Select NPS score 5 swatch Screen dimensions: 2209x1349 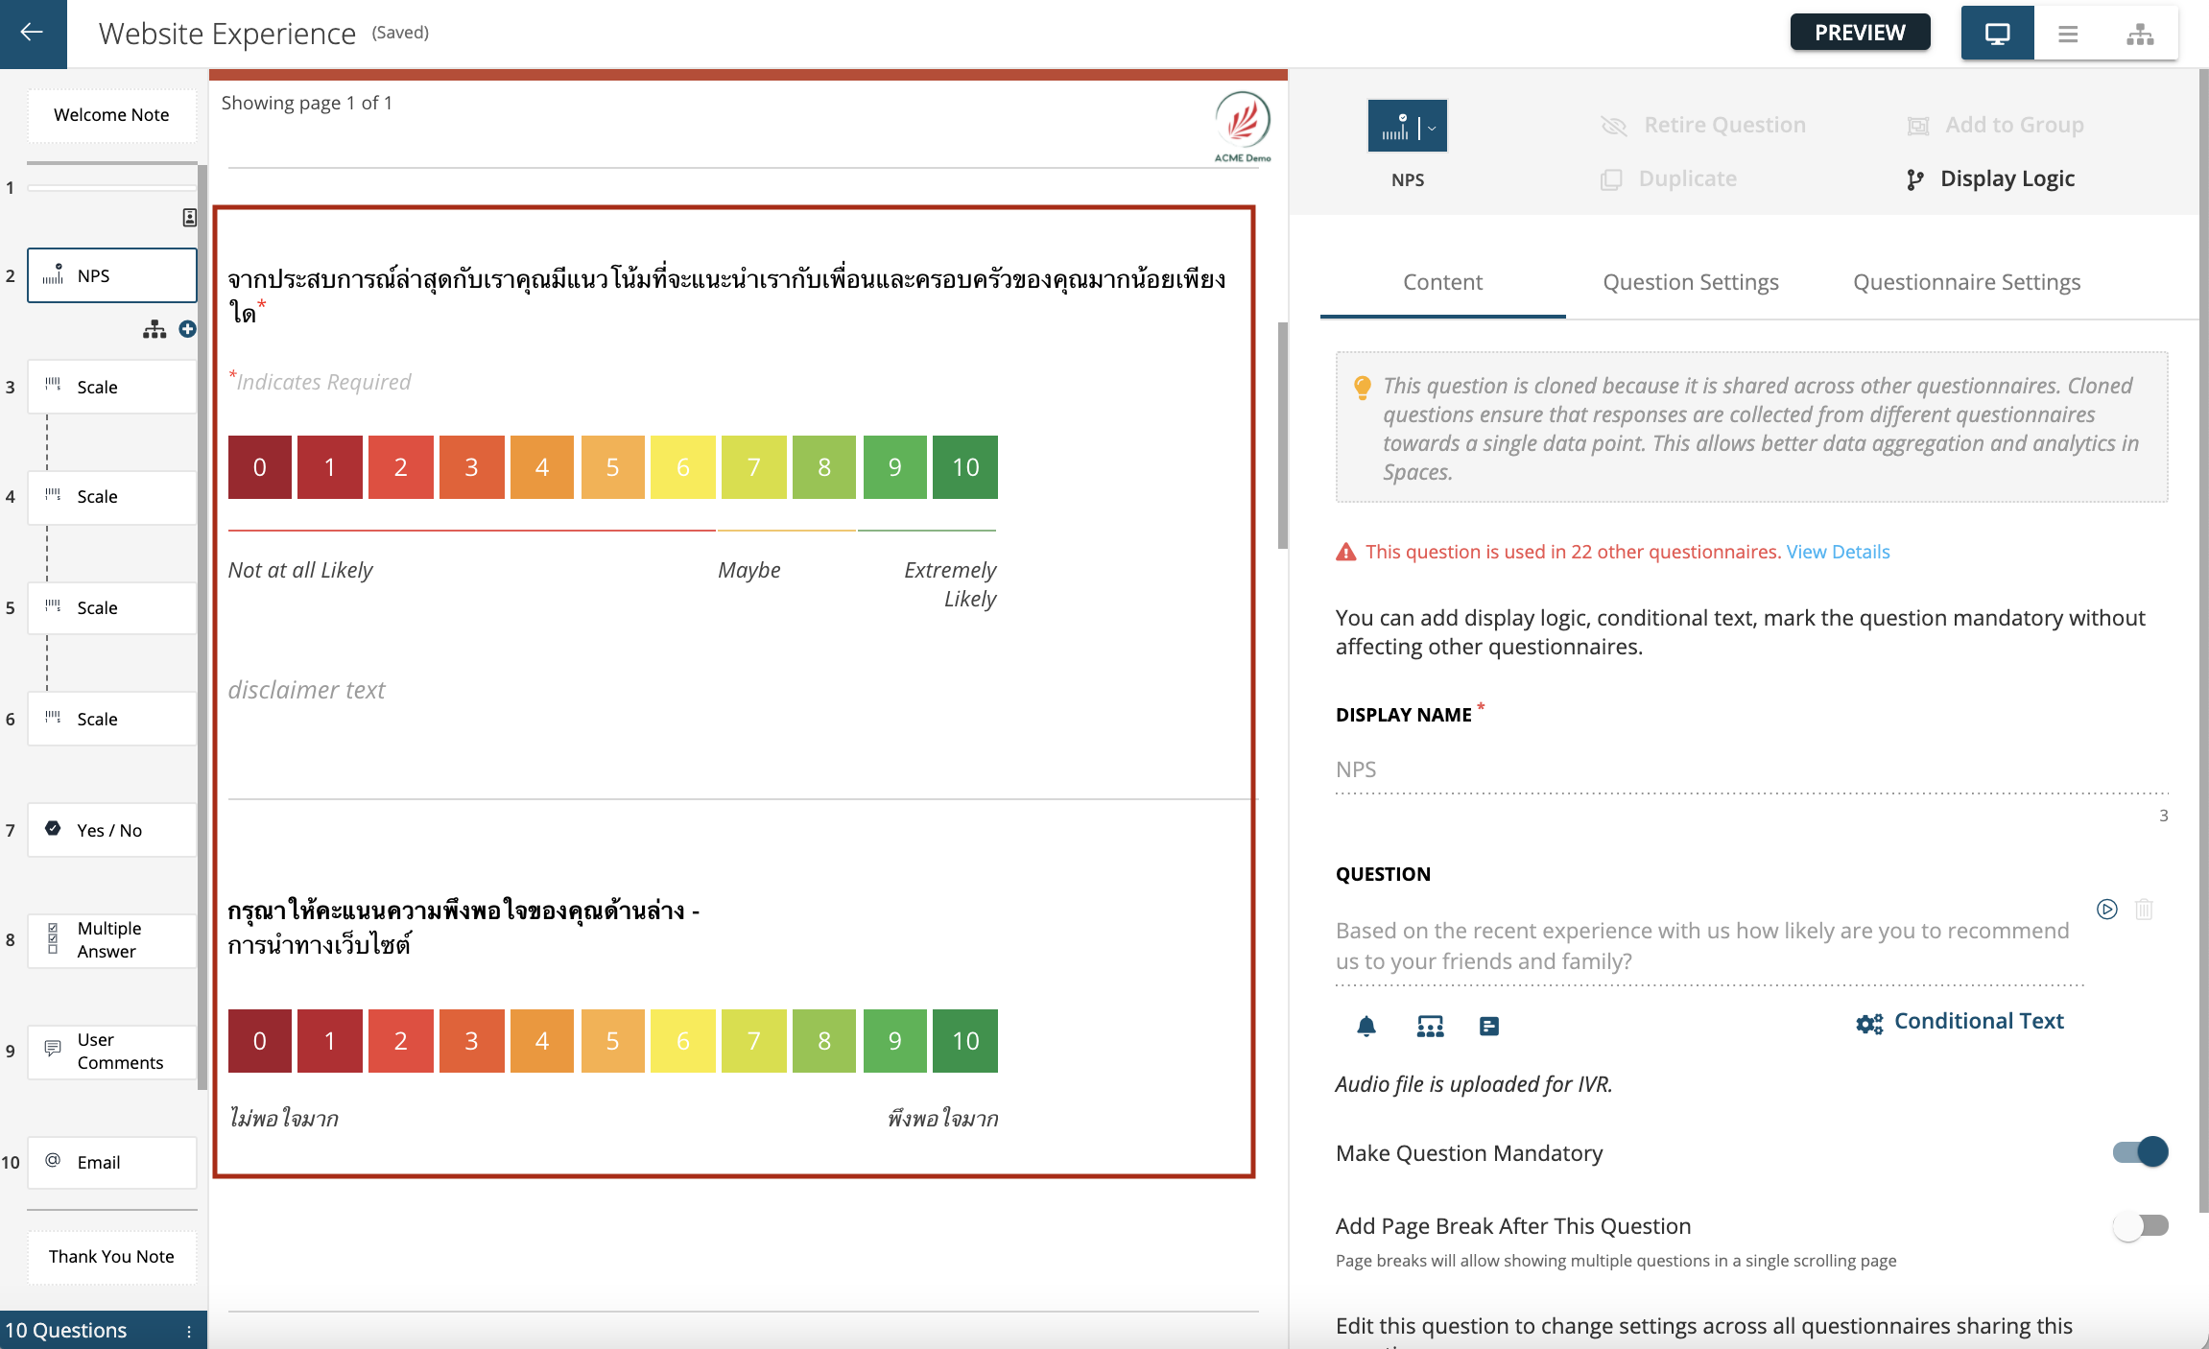tap(613, 467)
